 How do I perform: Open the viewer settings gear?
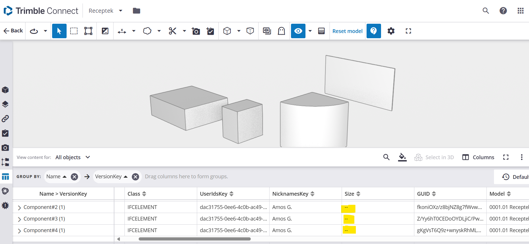391,31
